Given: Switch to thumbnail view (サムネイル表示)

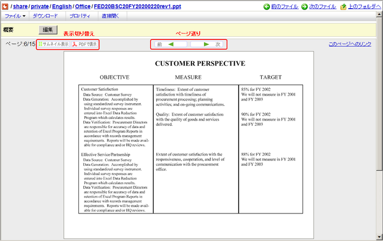Looking at the screenshot, I should (x=54, y=44).
